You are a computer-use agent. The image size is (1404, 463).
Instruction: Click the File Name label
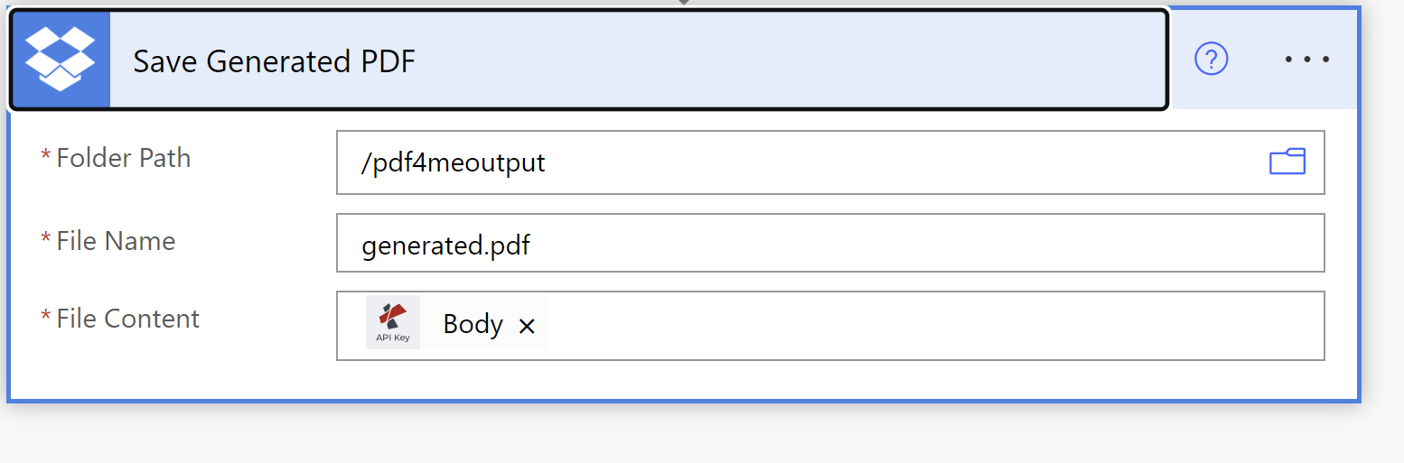pyautogui.click(x=116, y=241)
